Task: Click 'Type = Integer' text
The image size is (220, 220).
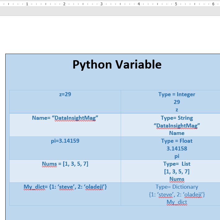Action: point(177,94)
